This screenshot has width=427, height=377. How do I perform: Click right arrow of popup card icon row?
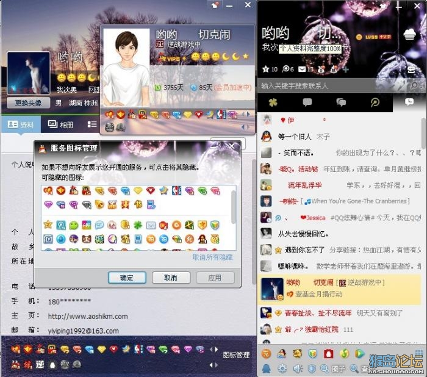(x=248, y=115)
